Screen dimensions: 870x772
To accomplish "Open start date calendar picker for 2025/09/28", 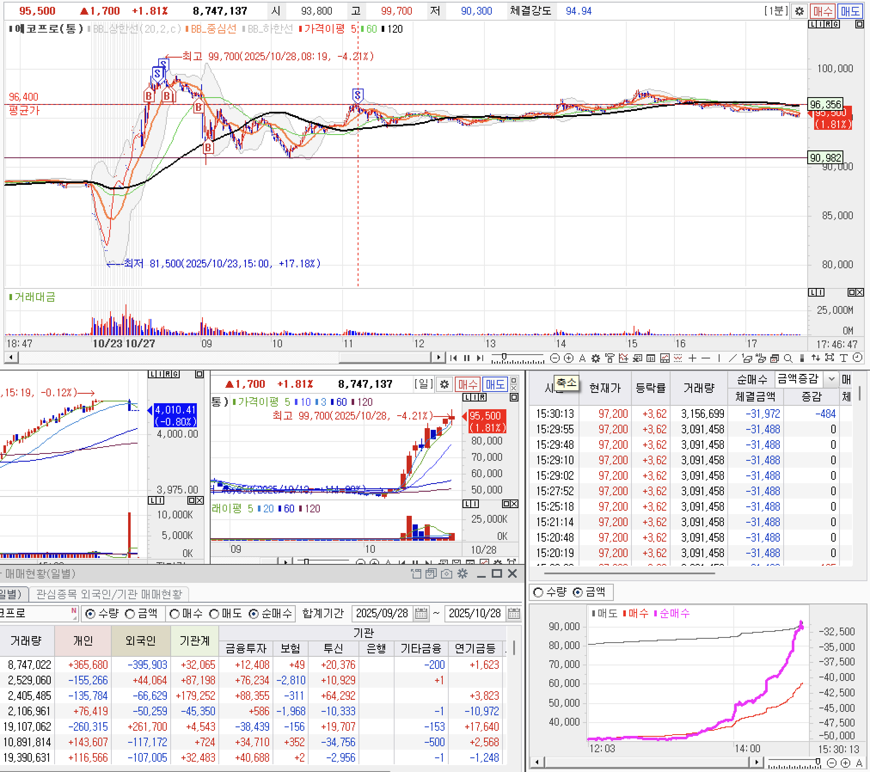I will [x=422, y=613].
